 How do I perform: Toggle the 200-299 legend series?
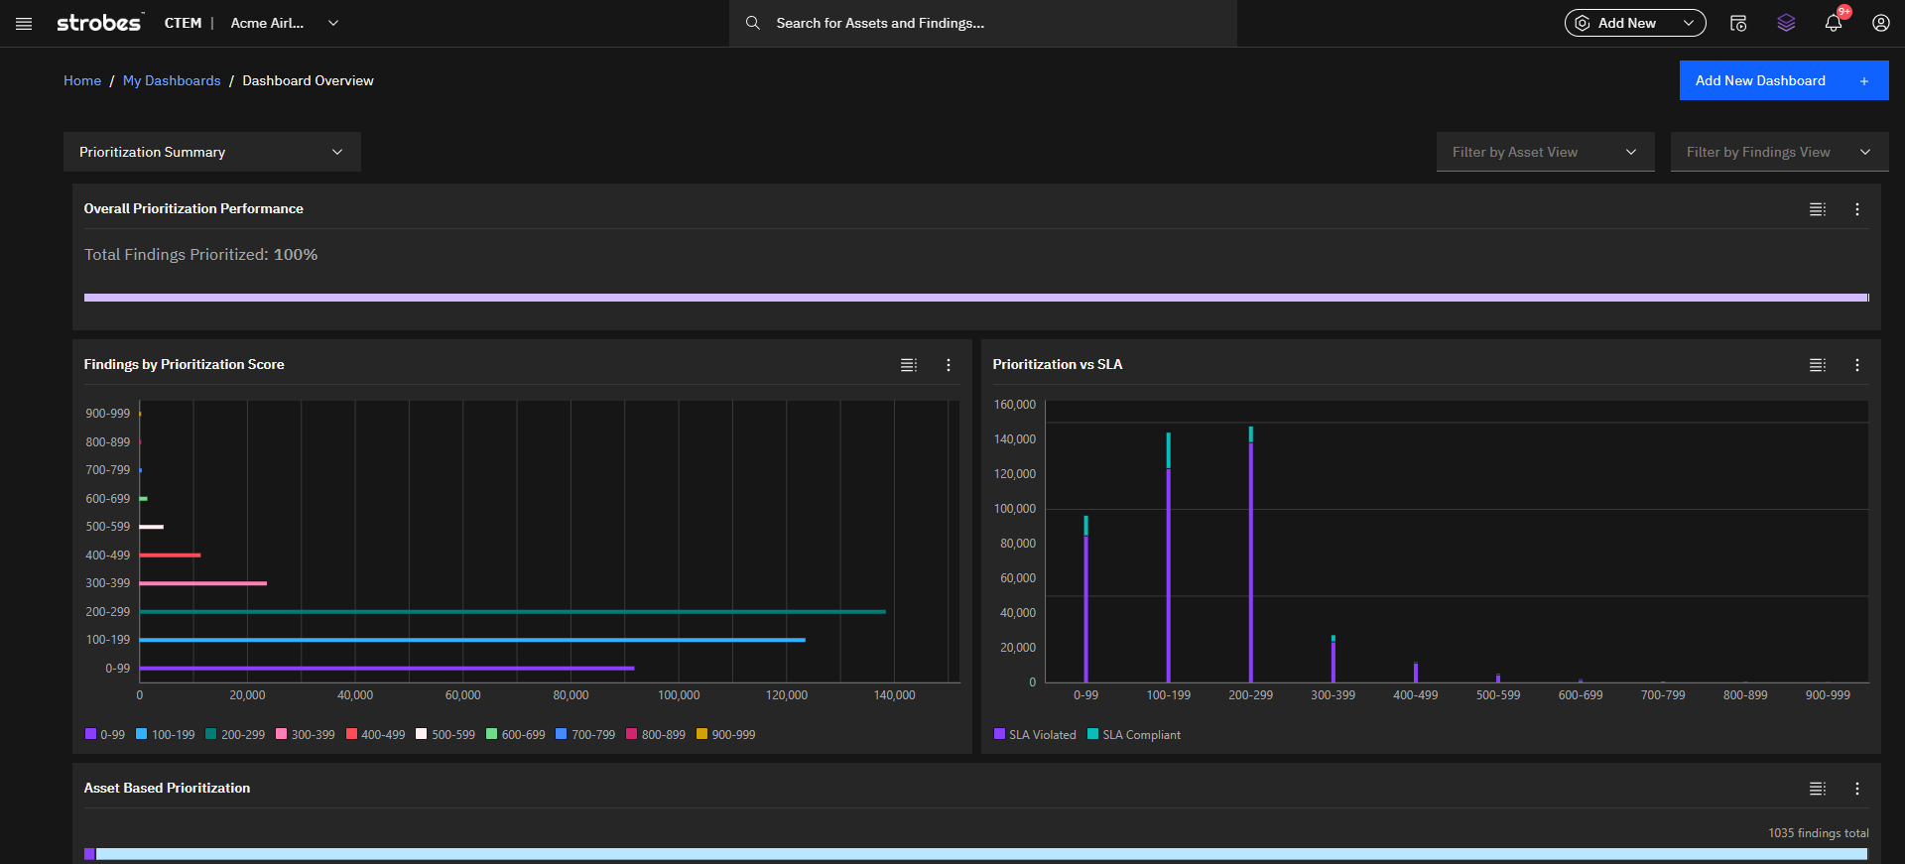pyautogui.click(x=235, y=735)
